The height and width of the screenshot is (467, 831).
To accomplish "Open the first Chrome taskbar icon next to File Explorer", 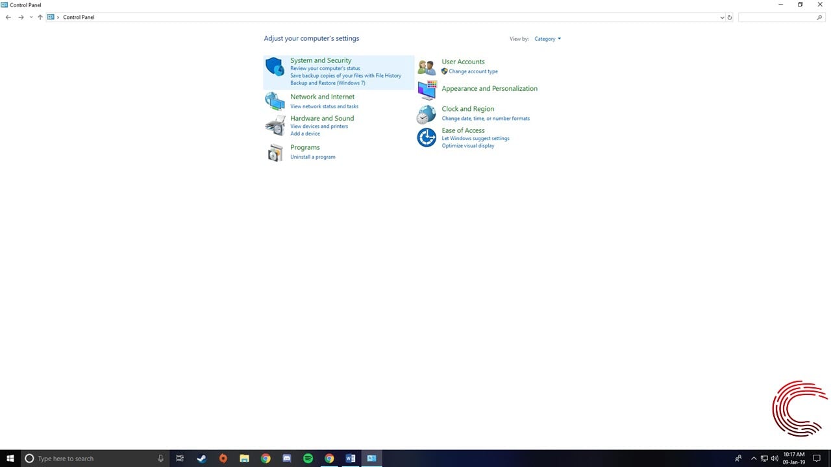I will (x=266, y=459).
